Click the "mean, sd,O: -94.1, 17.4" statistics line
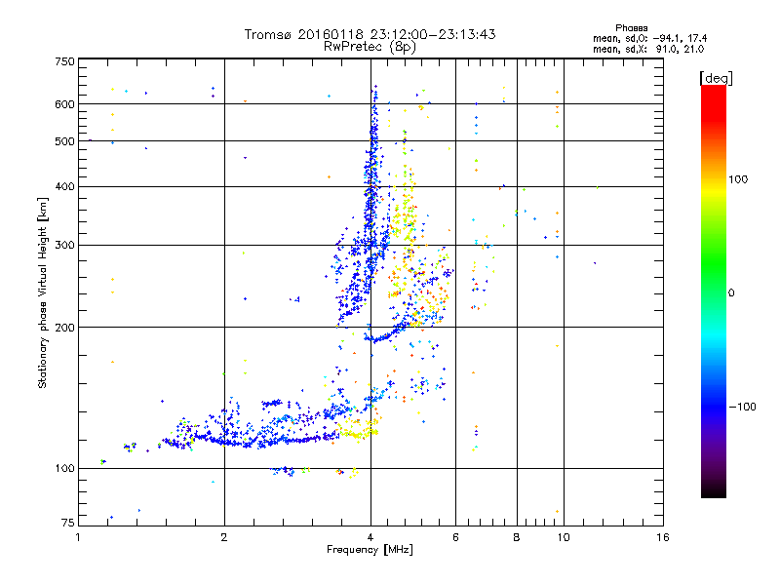780x585 pixels. pyautogui.click(x=649, y=38)
